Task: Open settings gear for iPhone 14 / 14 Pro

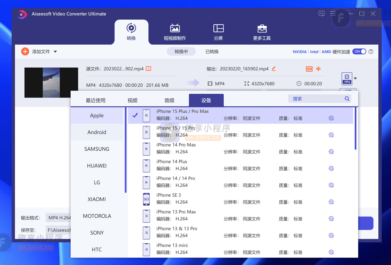Action: click(x=331, y=185)
